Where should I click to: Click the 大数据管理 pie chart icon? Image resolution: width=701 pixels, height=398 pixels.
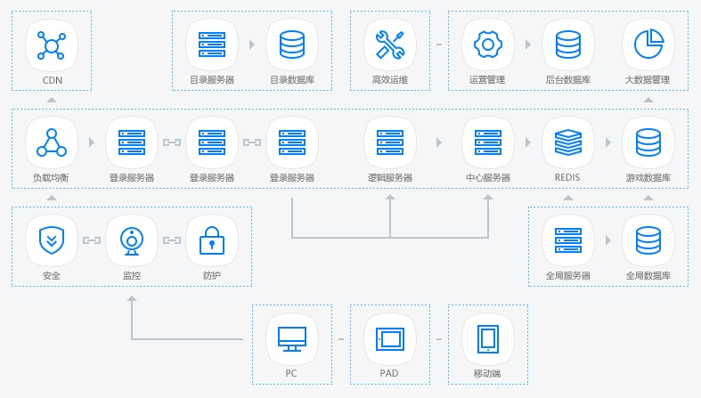648,45
